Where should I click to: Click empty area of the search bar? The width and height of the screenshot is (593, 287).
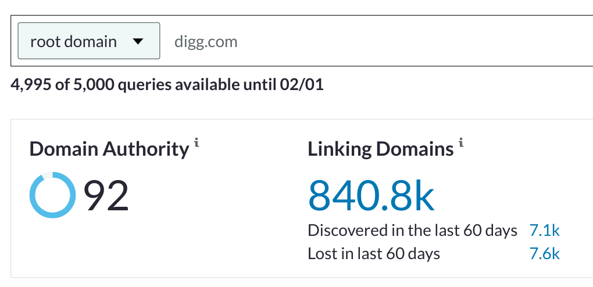point(416,41)
